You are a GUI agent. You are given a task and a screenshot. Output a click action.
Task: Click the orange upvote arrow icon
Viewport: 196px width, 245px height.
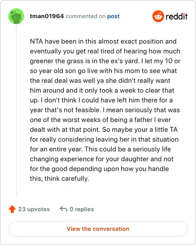[x=12, y=209]
